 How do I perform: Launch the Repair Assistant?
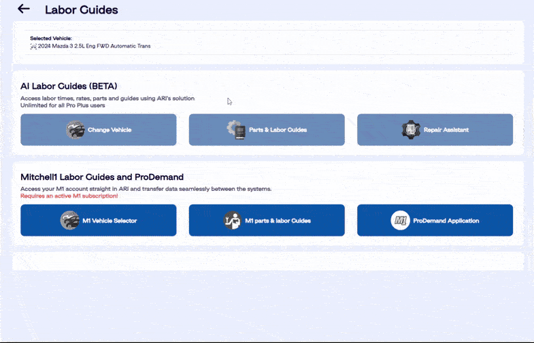pyautogui.click(x=435, y=130)
